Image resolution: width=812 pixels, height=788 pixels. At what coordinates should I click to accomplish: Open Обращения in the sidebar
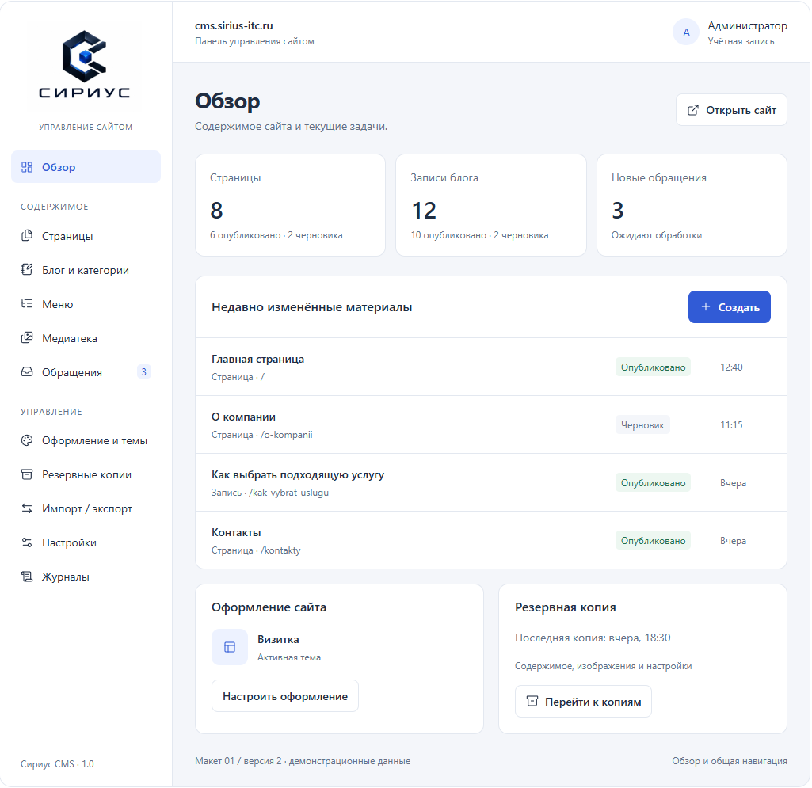click(x=86, y=372)
